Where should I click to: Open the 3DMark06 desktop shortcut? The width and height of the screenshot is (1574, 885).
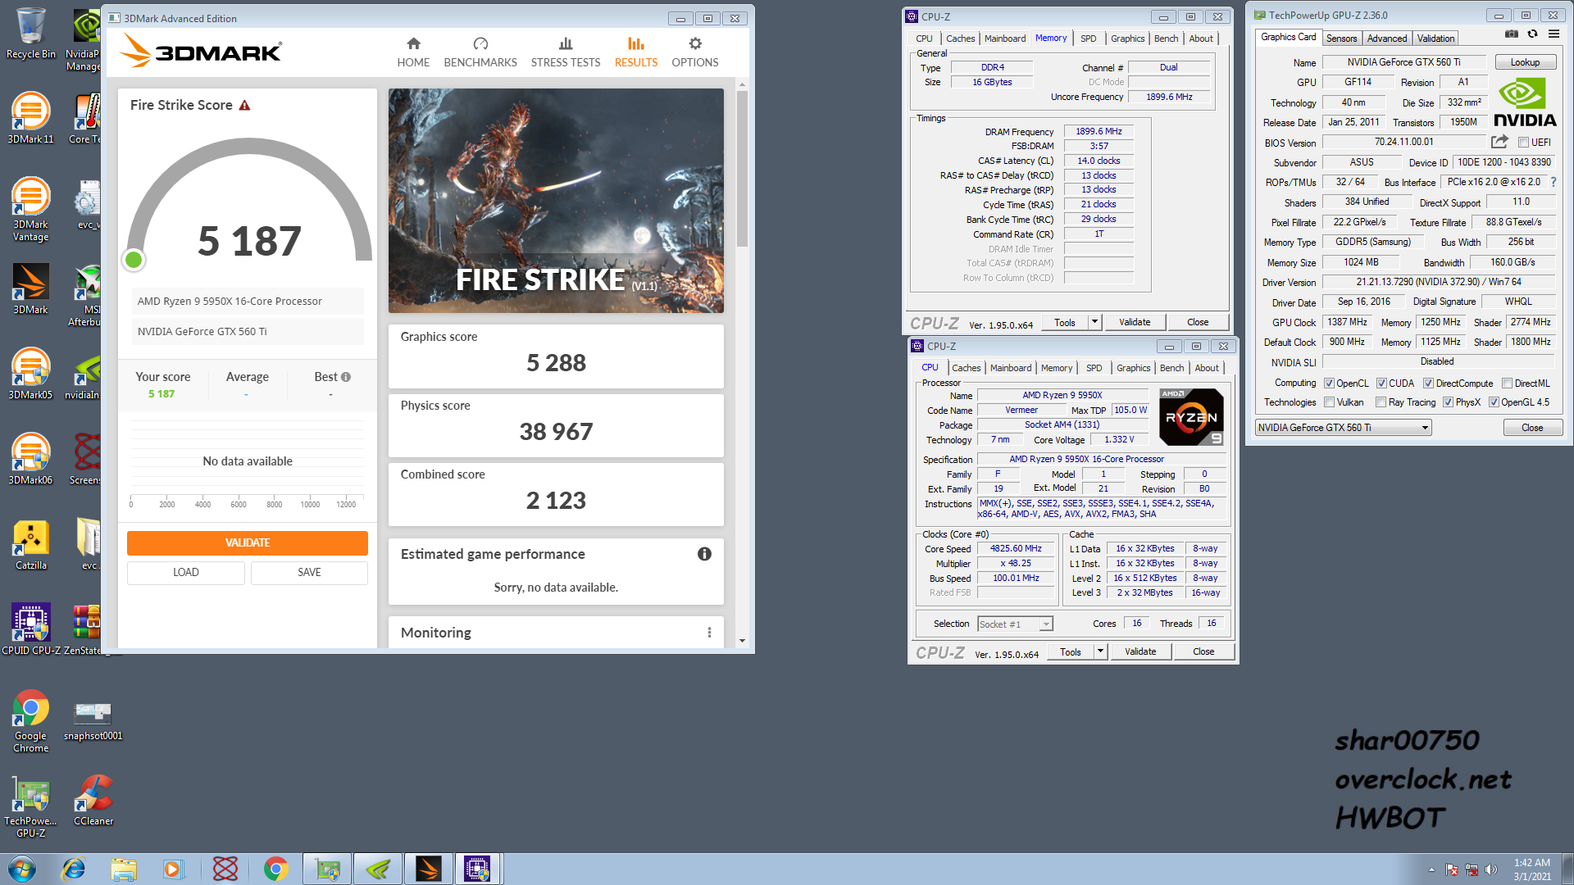[x=30, y=460]
